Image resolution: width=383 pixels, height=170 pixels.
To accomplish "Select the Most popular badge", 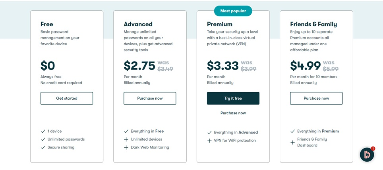I will pyautogui.click(x=233, y=11).
